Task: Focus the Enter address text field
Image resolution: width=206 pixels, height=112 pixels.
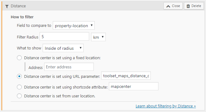Action: [x=69, y=67]
